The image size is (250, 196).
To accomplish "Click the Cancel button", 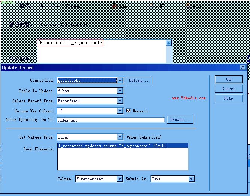I will pyautogui.click(x=228, y=89).
